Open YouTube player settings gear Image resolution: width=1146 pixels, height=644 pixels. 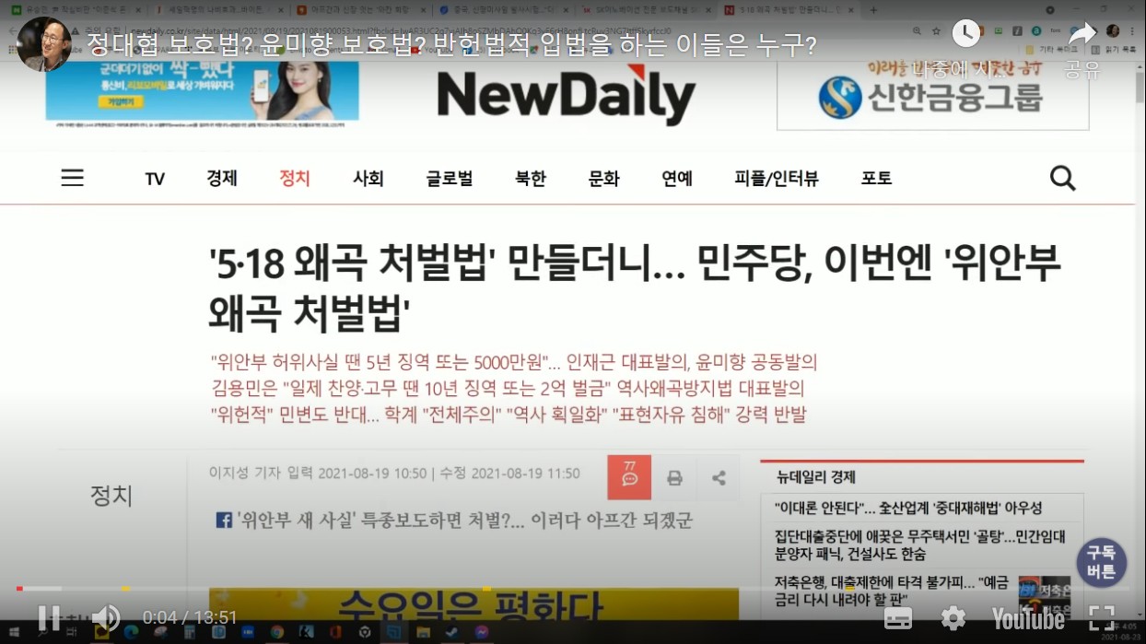coord(953,617)
